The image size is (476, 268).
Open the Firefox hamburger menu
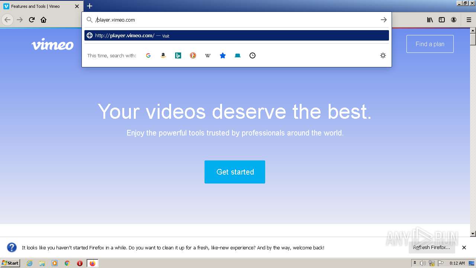(469, 20)
